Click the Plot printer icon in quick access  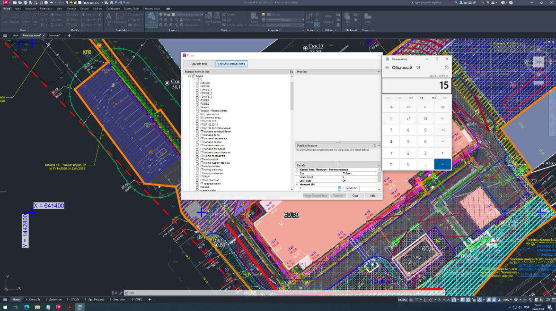click(x=46, y=2)
